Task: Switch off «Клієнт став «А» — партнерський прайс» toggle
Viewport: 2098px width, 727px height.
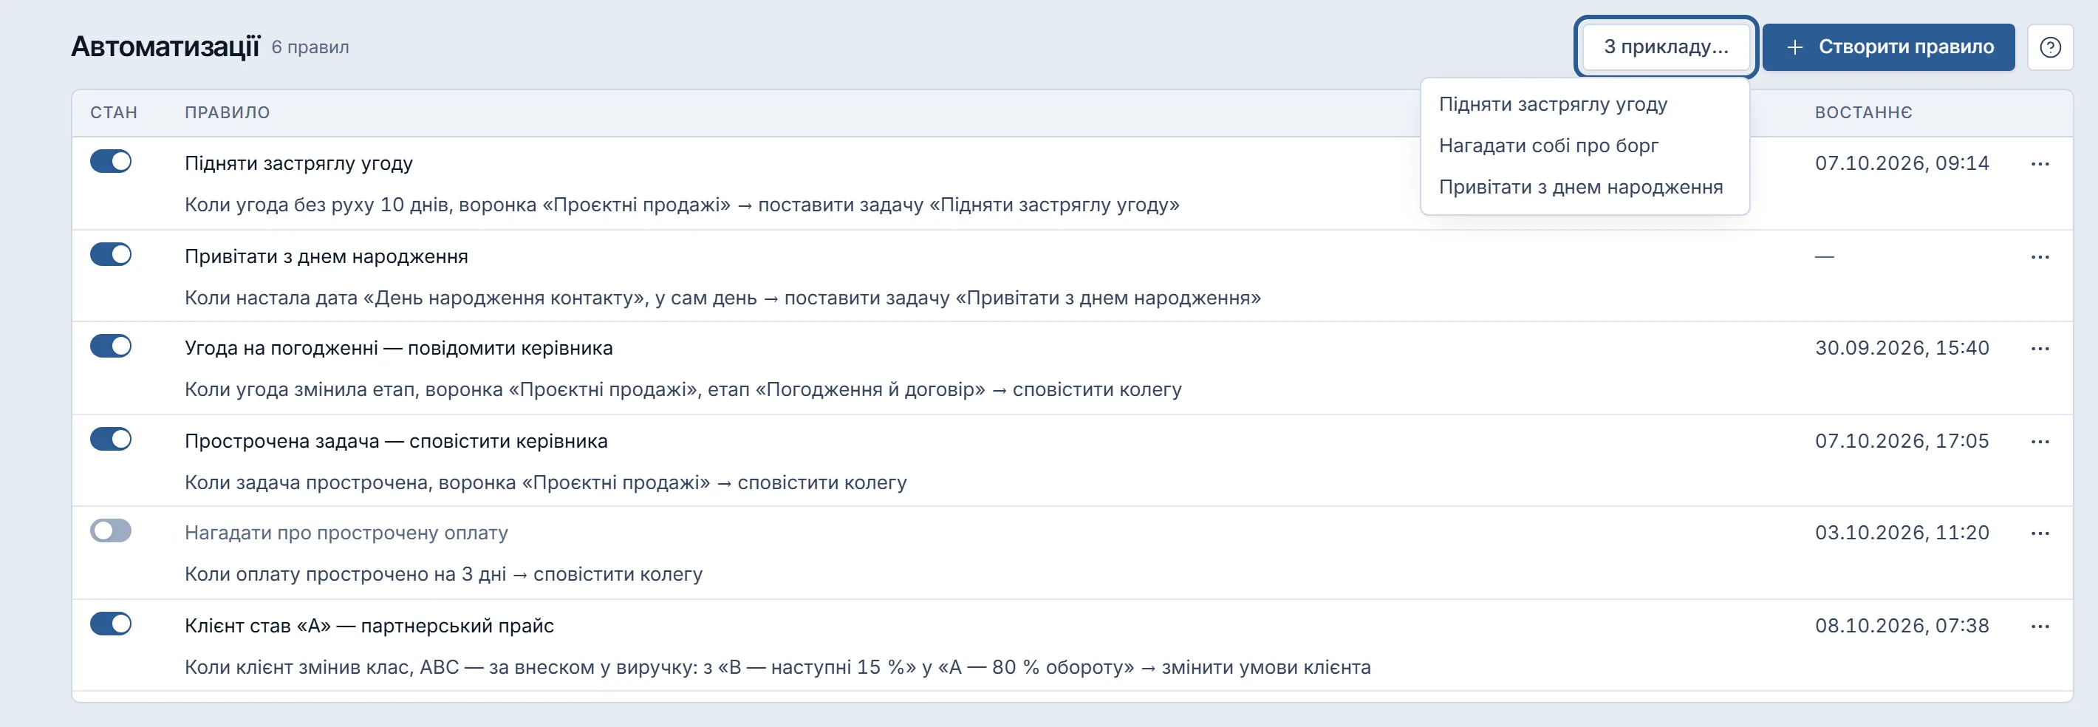Action: 111,624
